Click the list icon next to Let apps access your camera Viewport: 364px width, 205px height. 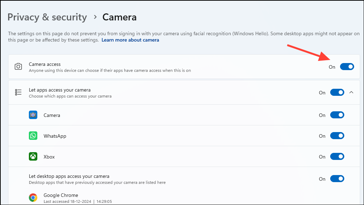18,92
